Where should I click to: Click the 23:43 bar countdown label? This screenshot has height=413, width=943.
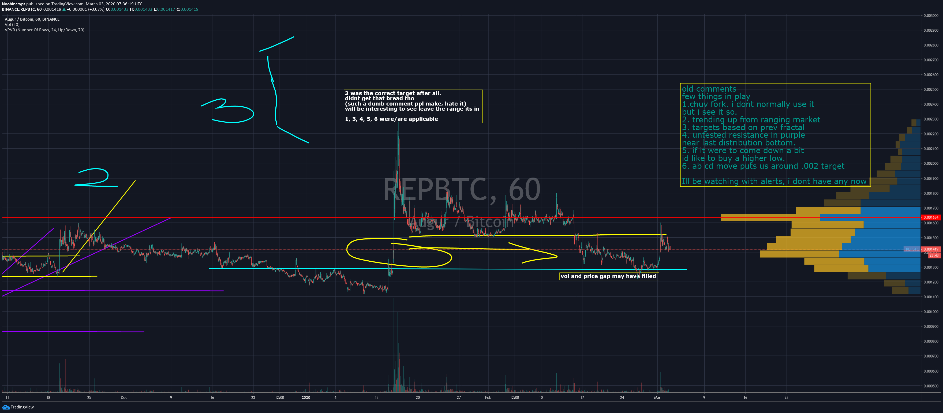click(x=934, y=255)
